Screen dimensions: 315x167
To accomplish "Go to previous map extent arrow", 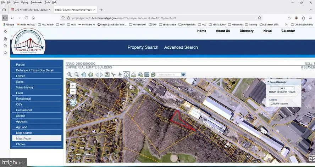I will 97,74.
